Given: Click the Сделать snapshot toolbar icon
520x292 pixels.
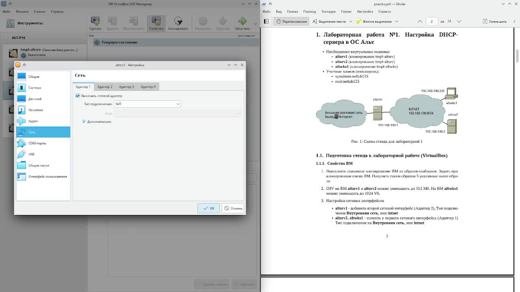Looking at the screenshot, I should pos(95,24).
